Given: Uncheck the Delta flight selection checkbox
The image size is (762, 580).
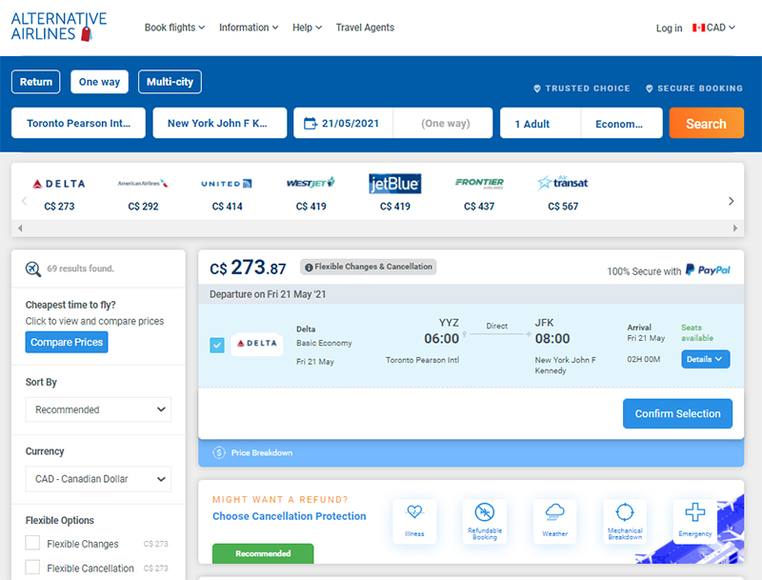Looking at the screenshot, I should [217, 346].
